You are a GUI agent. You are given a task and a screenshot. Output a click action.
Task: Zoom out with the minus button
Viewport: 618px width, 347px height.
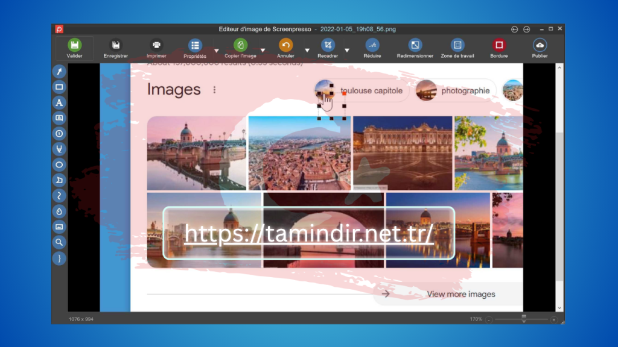click(489, 319)
